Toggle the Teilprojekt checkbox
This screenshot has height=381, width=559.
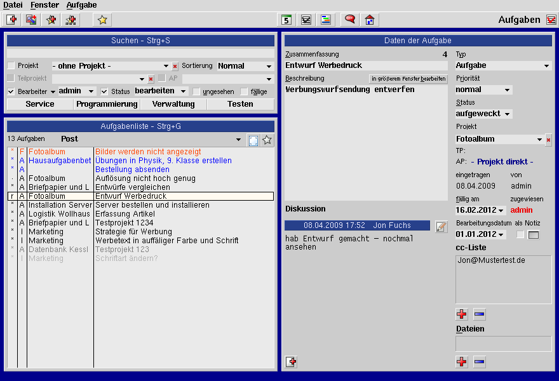click(x=11, y=78)
